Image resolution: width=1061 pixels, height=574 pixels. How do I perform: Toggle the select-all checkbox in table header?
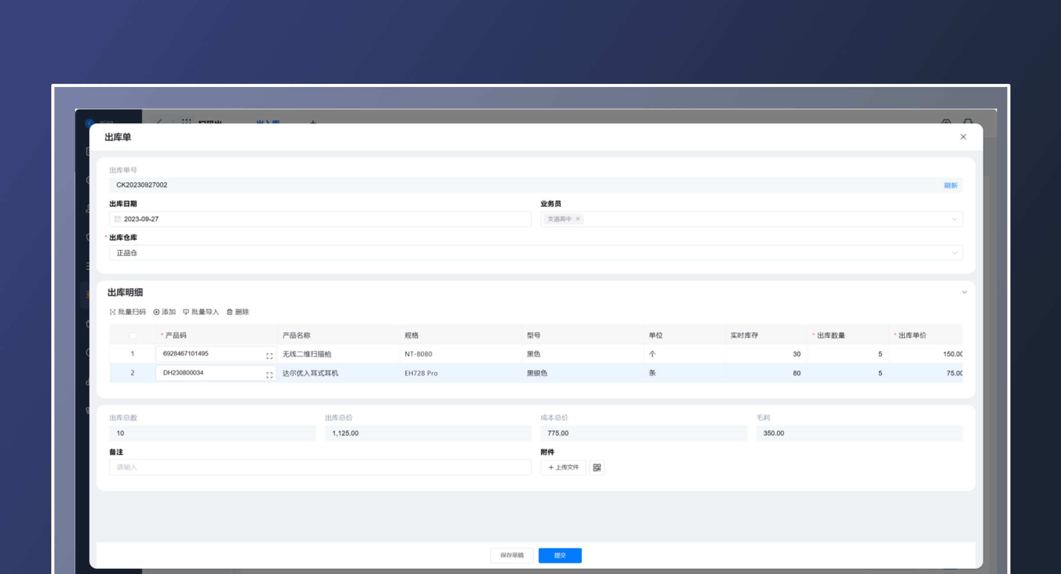coord(133,336)
